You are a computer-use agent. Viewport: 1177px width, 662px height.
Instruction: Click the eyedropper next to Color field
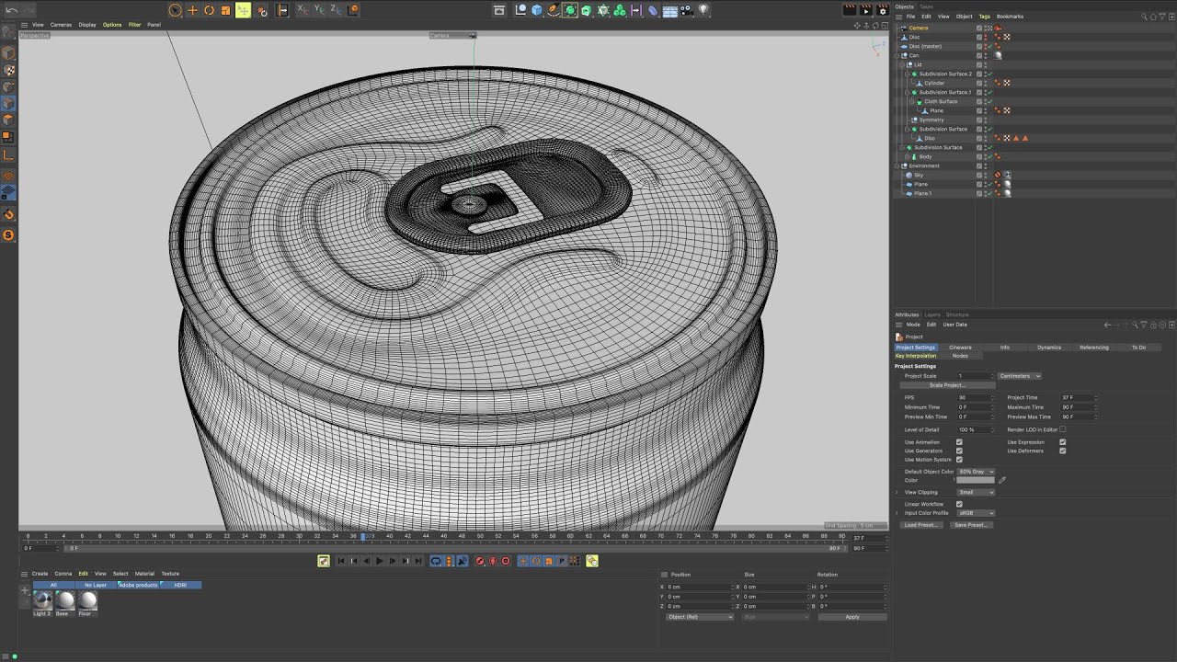click(1002, 480)
